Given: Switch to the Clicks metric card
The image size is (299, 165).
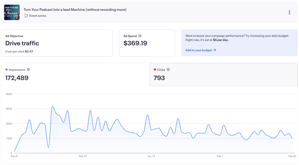Looking at the screenshot, I should (223, 75).
